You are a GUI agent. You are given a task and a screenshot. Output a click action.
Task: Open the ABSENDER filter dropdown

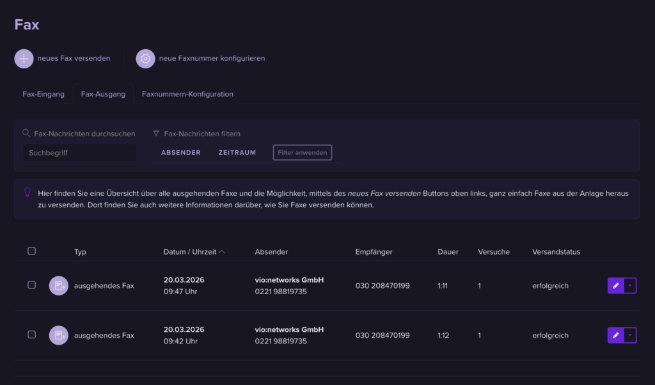181,153
